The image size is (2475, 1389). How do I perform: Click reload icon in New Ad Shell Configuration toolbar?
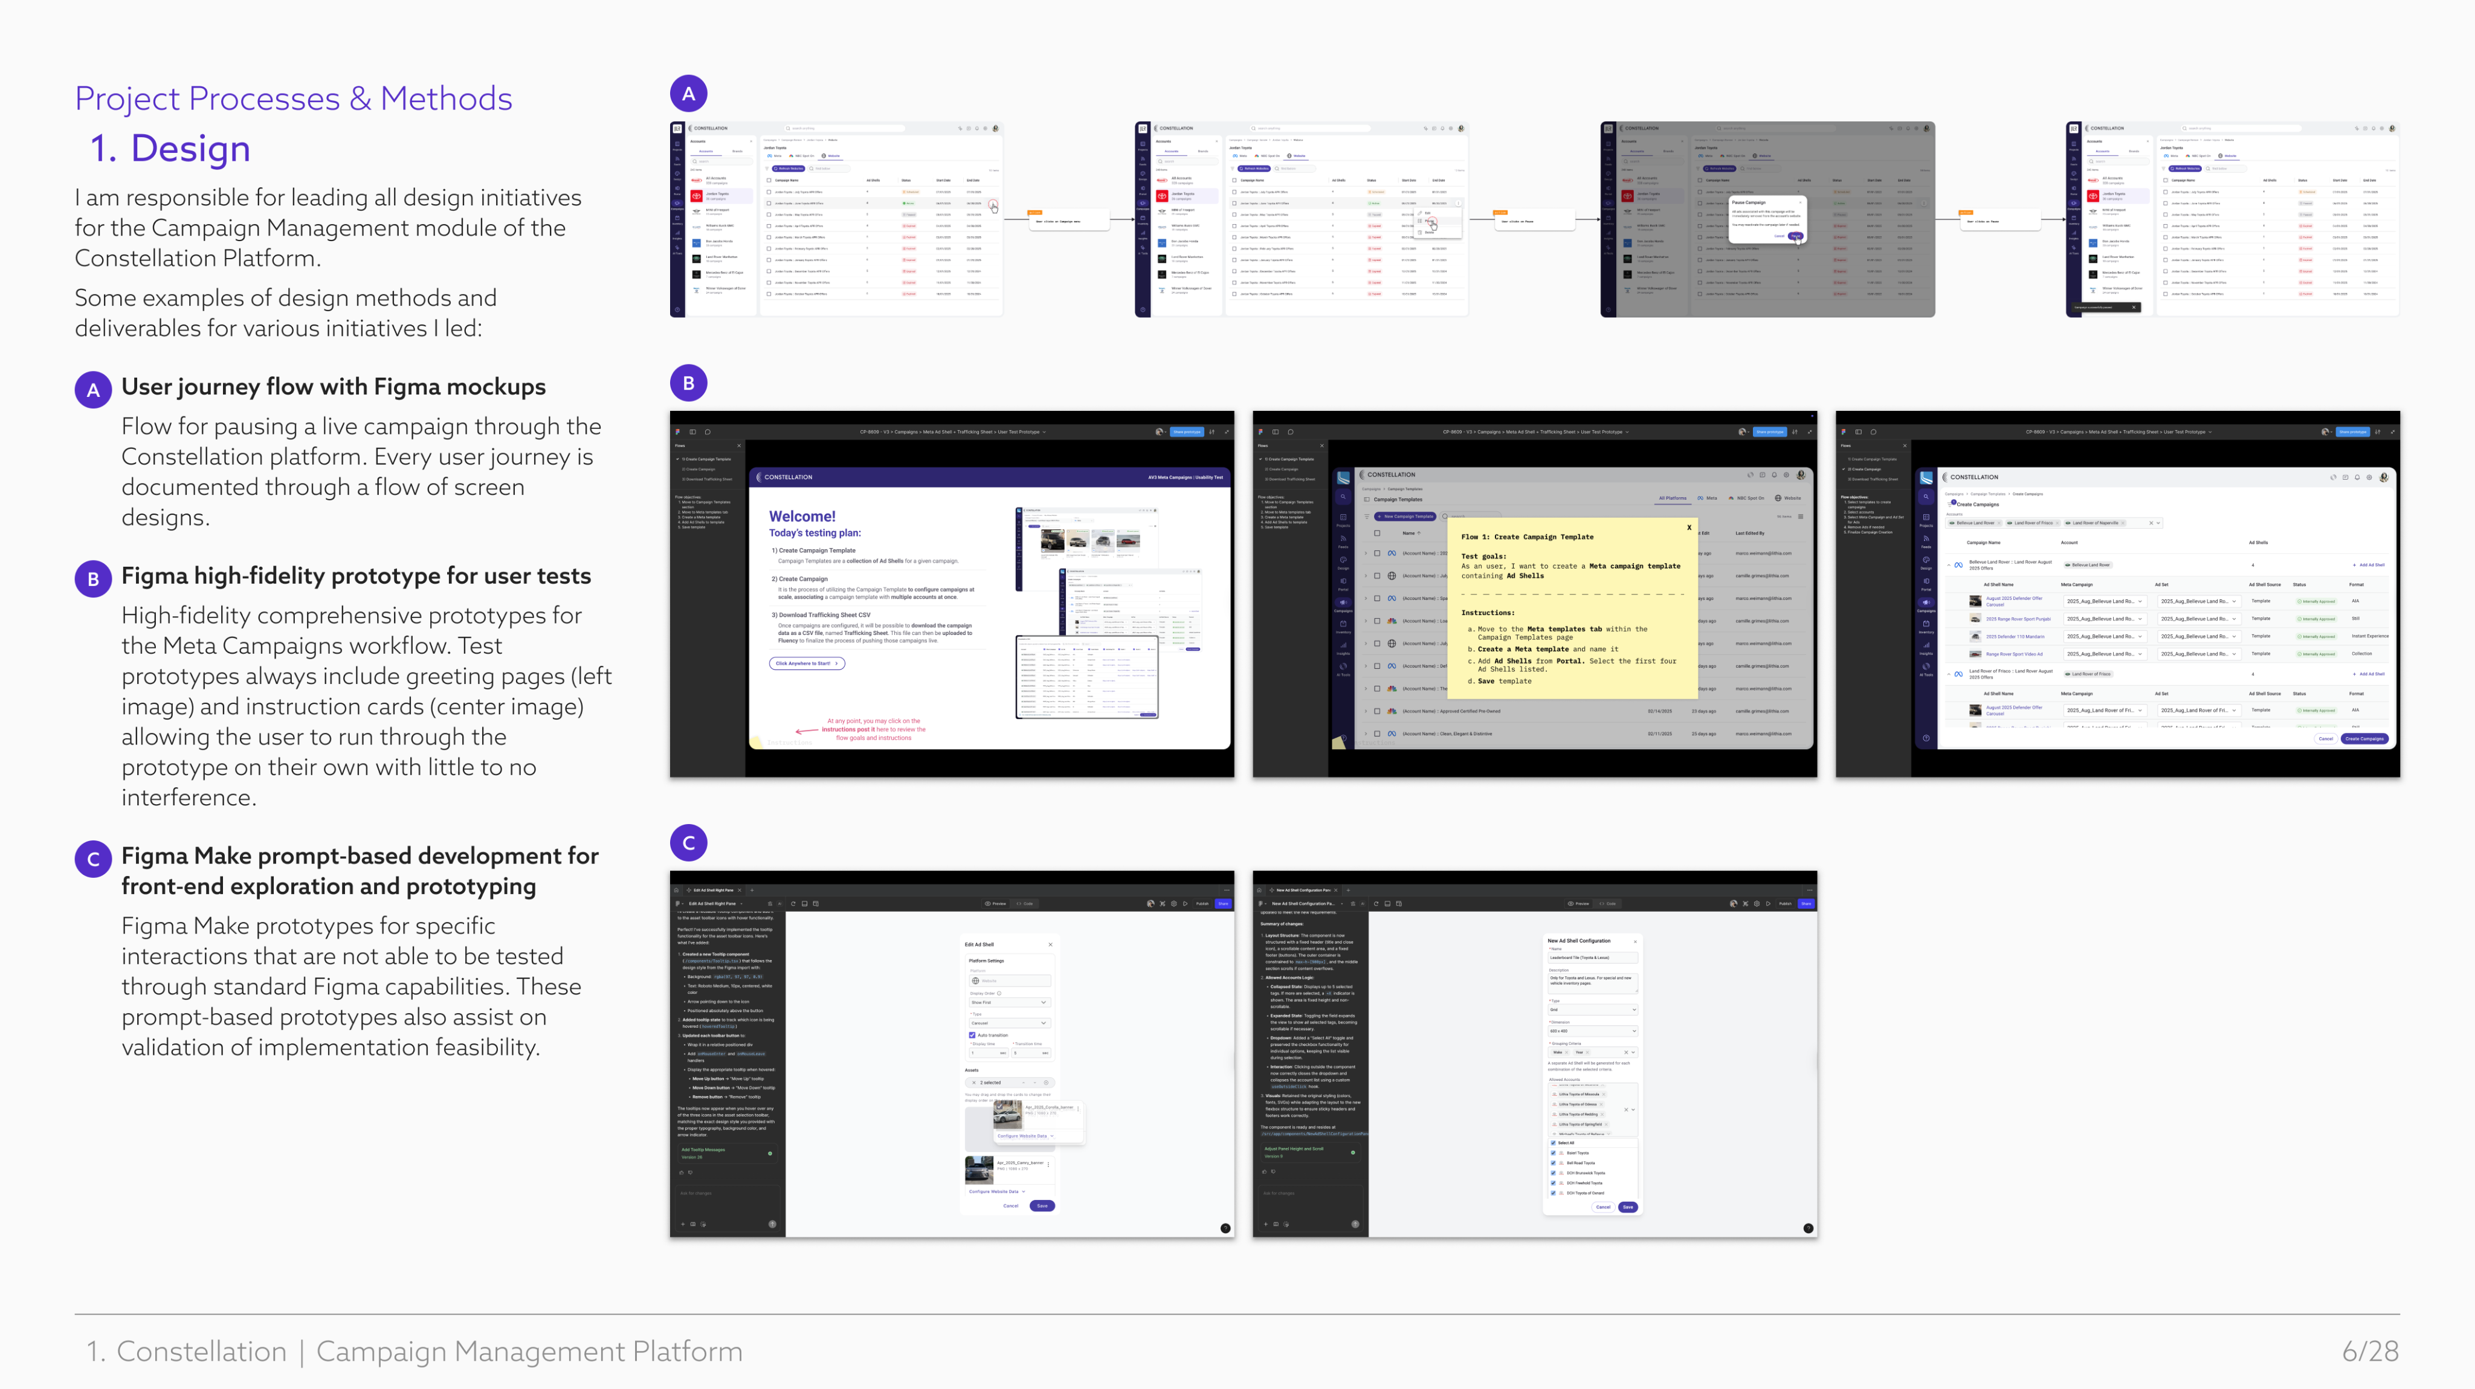coord(1375,904)
